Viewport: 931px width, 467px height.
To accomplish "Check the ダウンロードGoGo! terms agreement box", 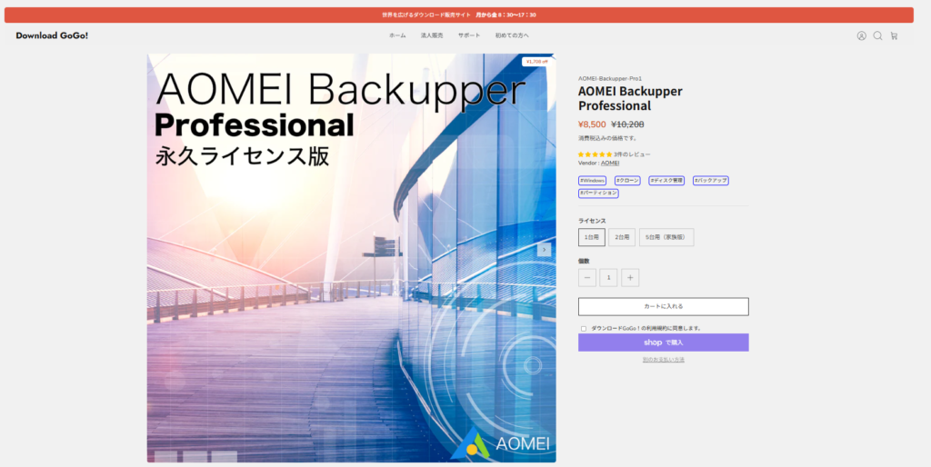I will pos(584,329).
